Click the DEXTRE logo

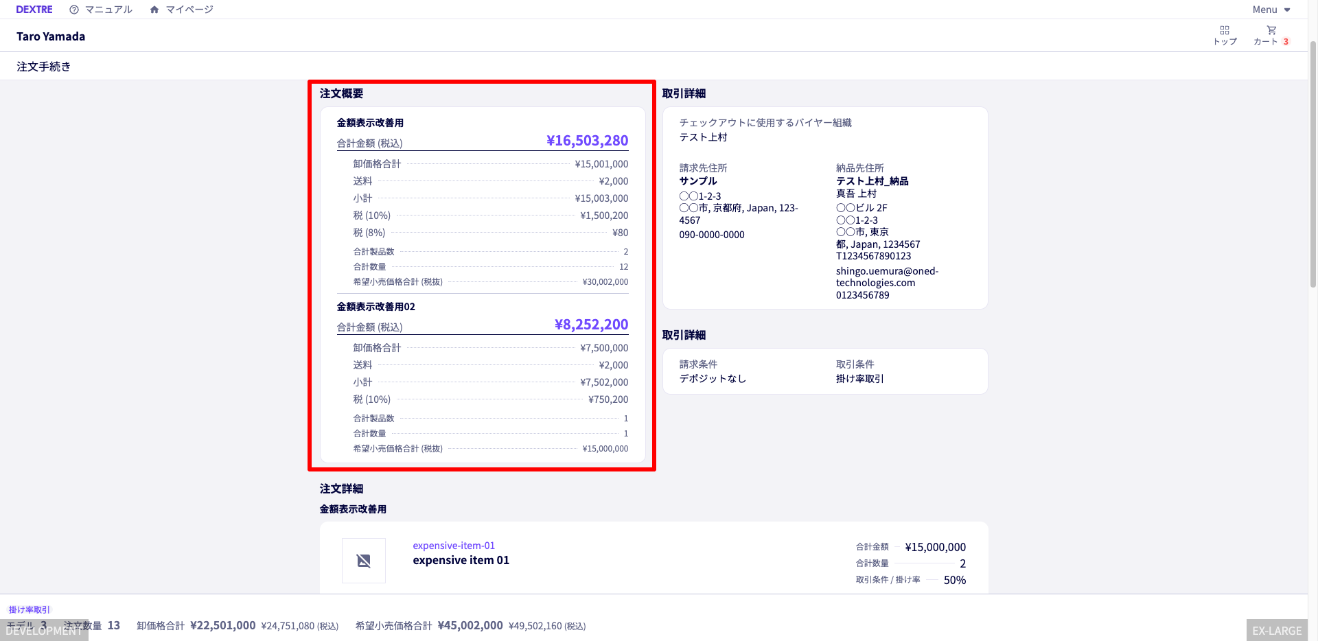34,10
